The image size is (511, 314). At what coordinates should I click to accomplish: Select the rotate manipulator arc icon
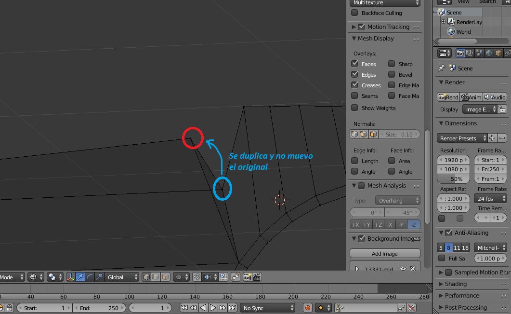pos(90,277)
